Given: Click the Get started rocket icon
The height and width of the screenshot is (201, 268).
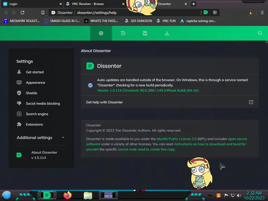Looking at the screenshot, I should tap(19, 72).
